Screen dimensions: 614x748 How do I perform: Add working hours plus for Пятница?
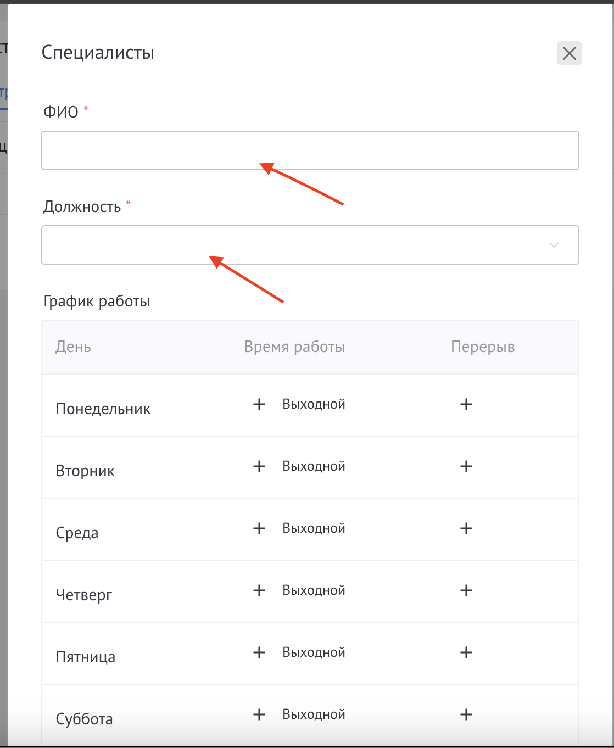(x=259, y=653)
